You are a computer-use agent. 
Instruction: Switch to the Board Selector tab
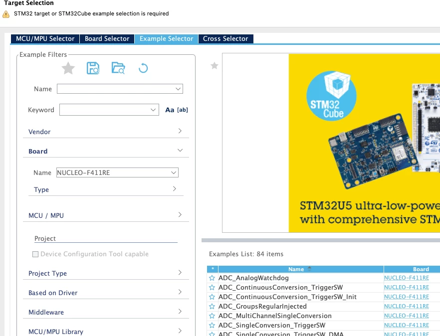[x=107, y=39]
